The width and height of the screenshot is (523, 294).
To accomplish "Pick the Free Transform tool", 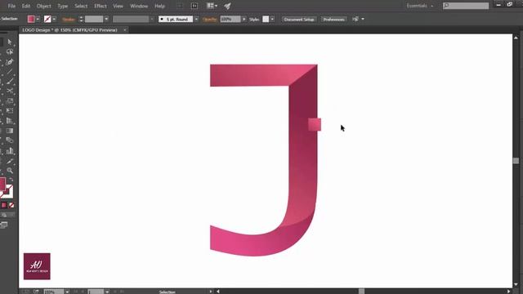I will (10, 111).
